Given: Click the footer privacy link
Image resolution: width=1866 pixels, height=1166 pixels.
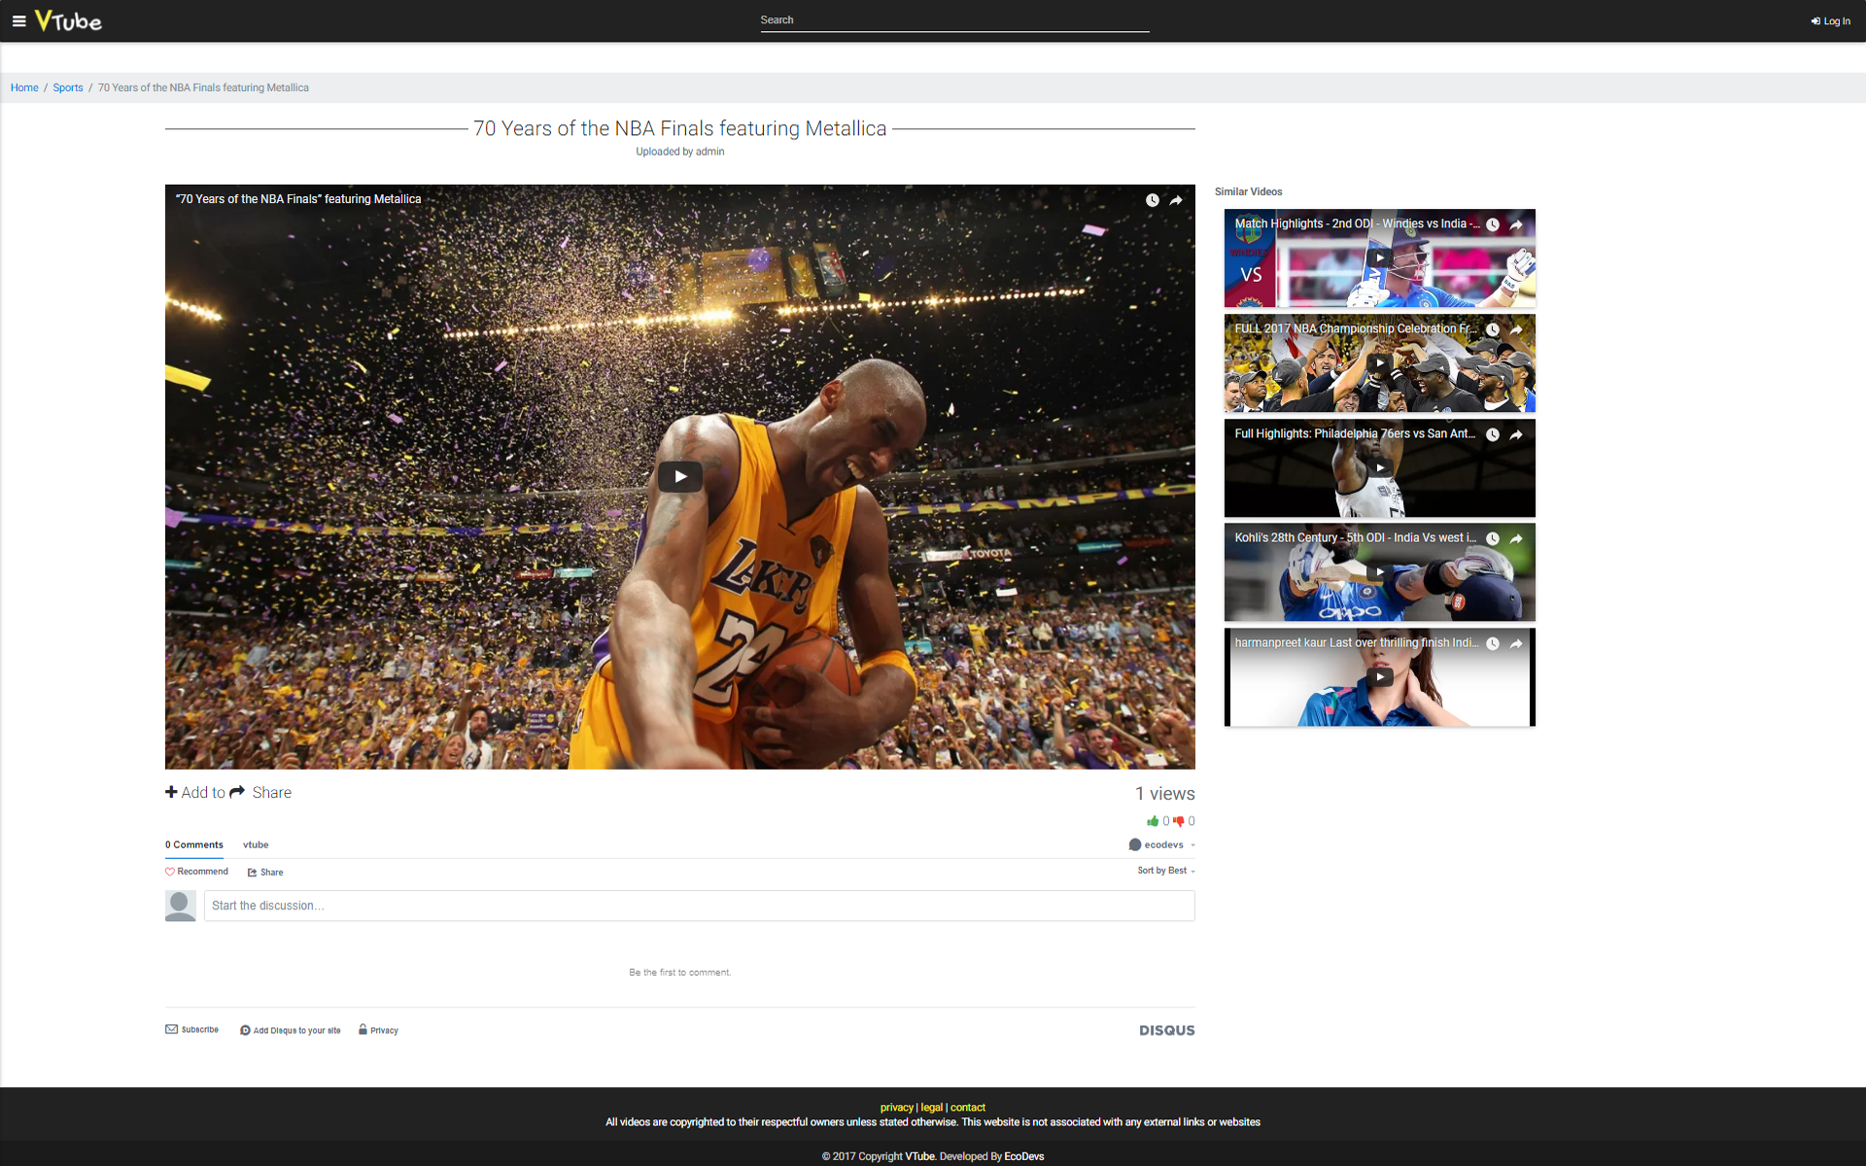Looking at the screenshot, I should [x=896, y=1108].
